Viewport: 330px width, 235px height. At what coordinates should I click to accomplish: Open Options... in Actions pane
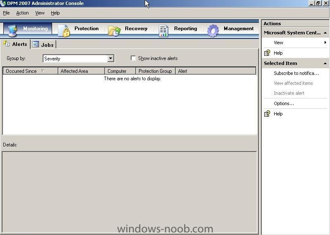pyautogui.click(x=284, y=103)
